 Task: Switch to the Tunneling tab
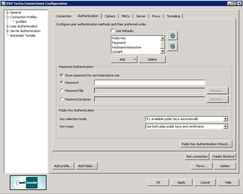(173, 16)
